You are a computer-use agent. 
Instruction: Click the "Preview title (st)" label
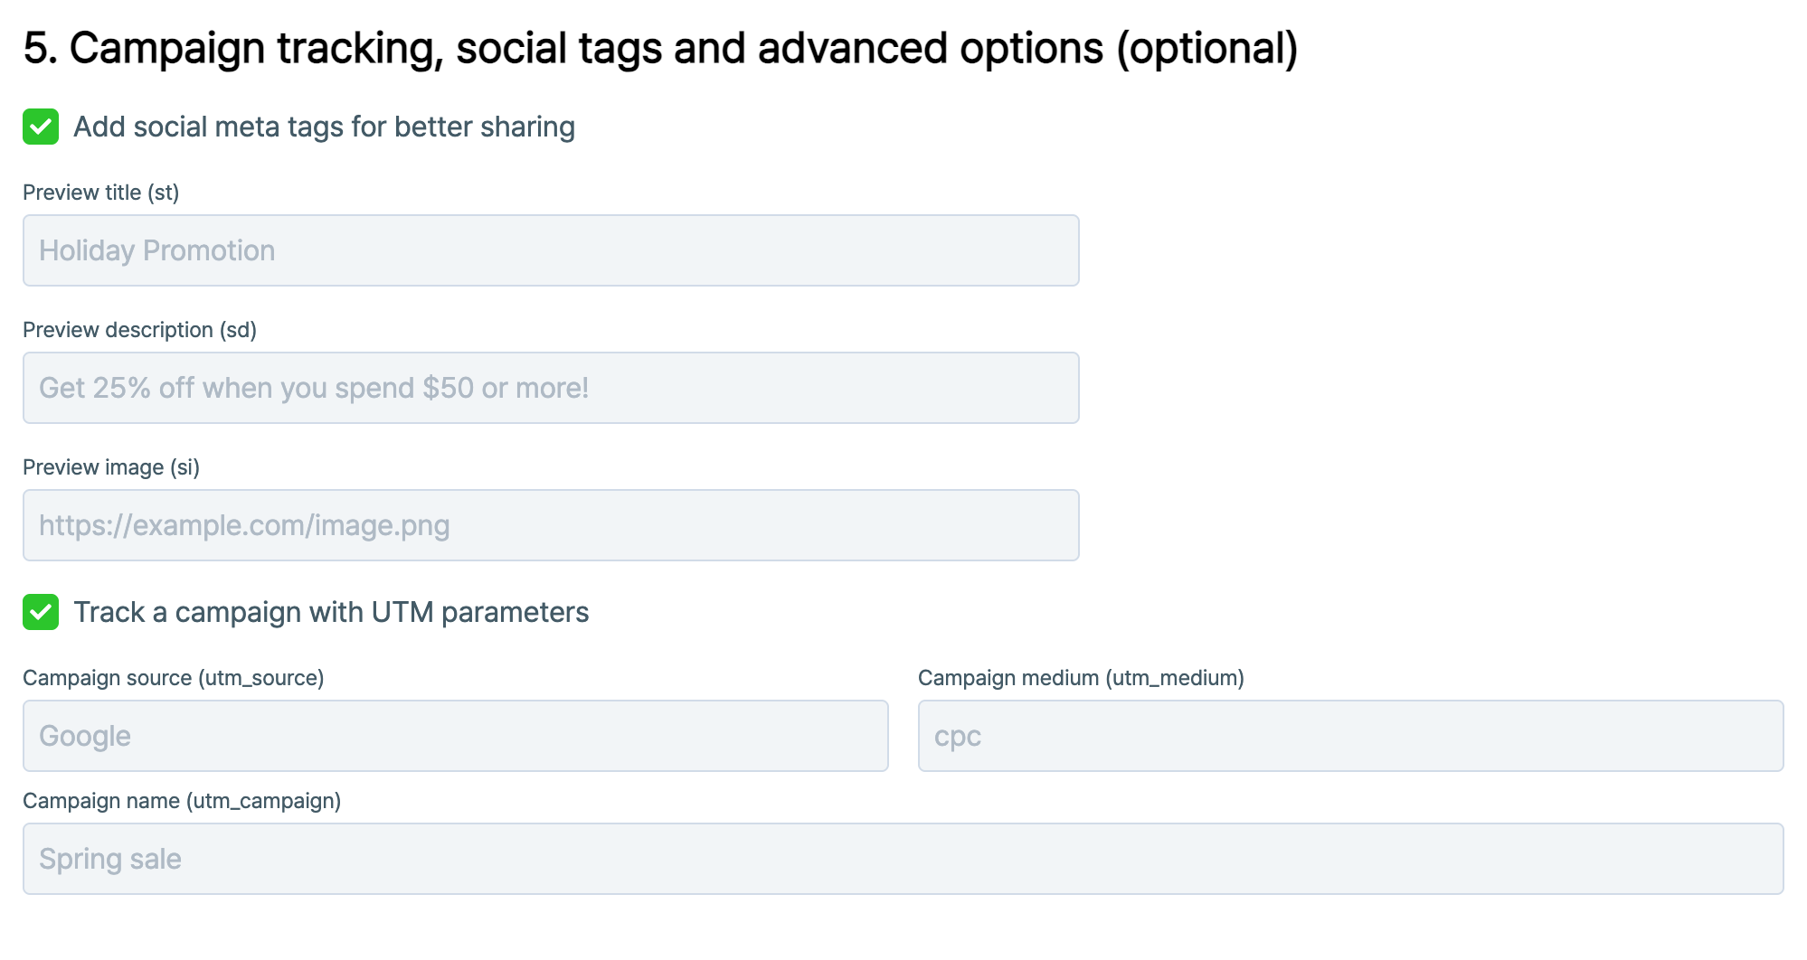click(x=100, y=193)
